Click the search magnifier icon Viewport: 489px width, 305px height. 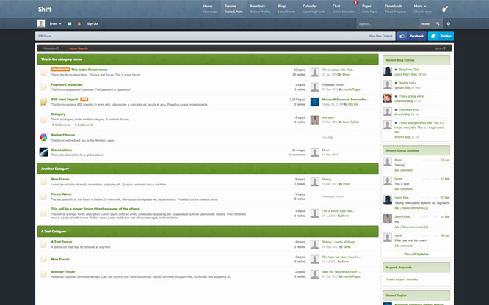click(x=438, y=23)
